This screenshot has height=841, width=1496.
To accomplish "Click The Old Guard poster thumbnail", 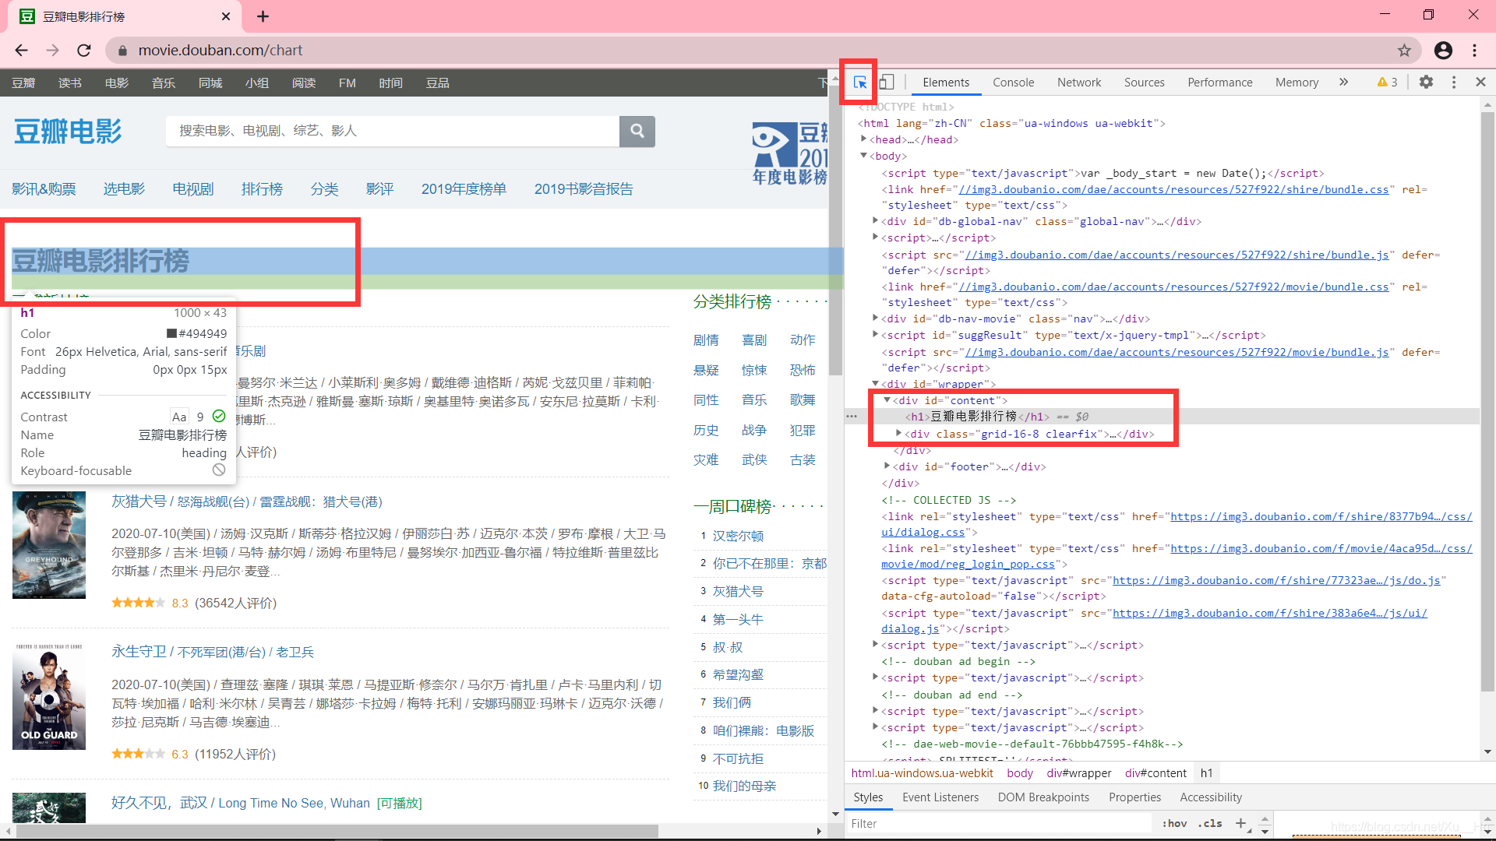I will pos(49,696).
